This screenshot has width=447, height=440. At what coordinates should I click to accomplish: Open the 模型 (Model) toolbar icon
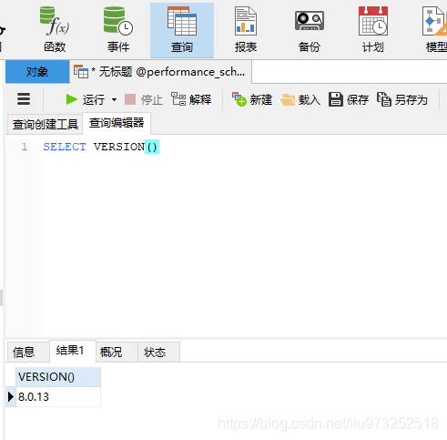[434, 30]
